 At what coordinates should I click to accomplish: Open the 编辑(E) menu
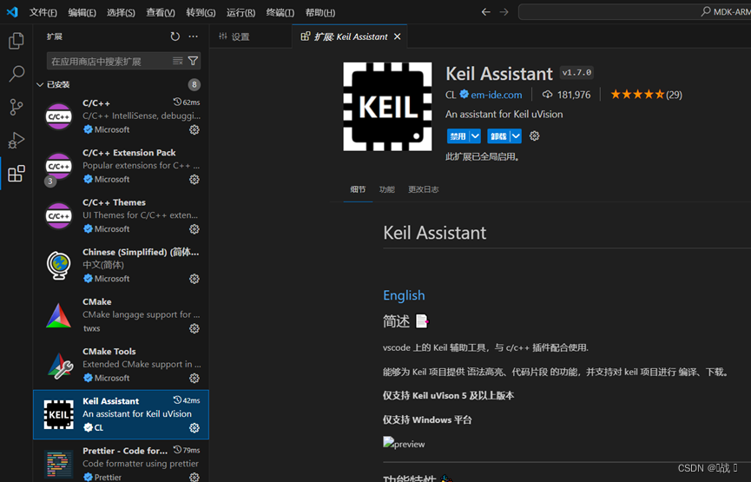point(82,12)
